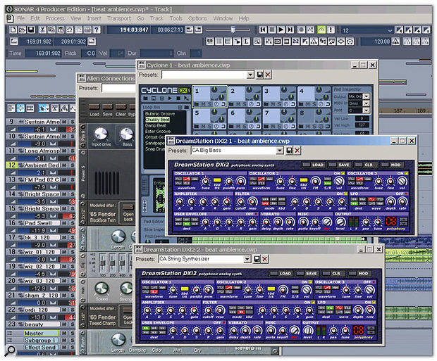
Task: Expand Pad Inspector Root dropdown
Action: 367,110
